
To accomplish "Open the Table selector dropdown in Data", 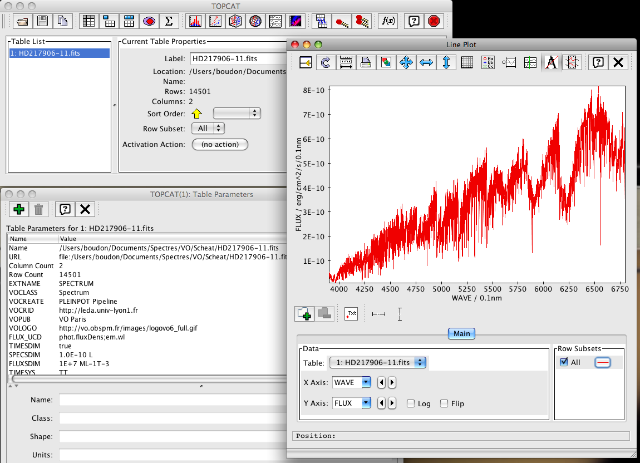I will tap(377, 362).
